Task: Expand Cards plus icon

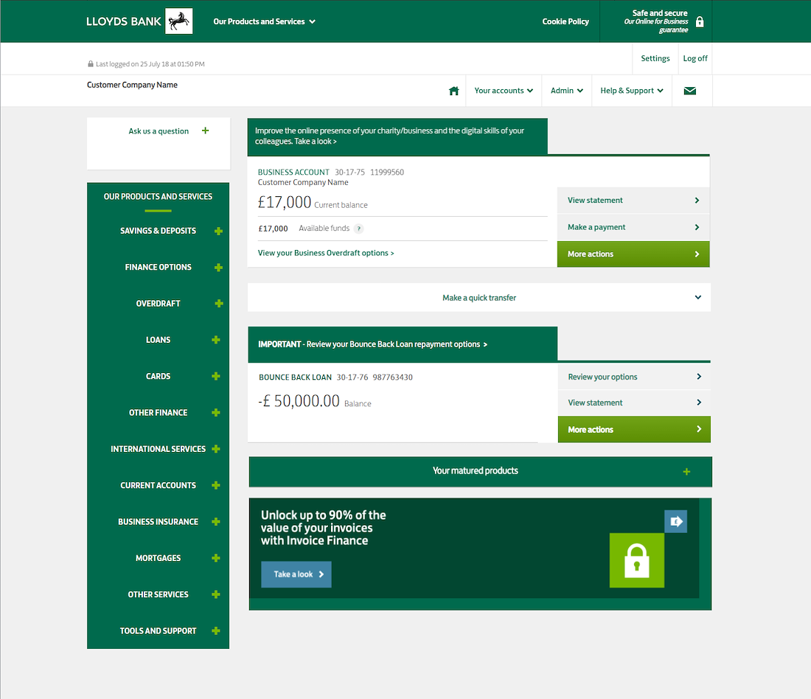Action: click(x=216, y=376)
